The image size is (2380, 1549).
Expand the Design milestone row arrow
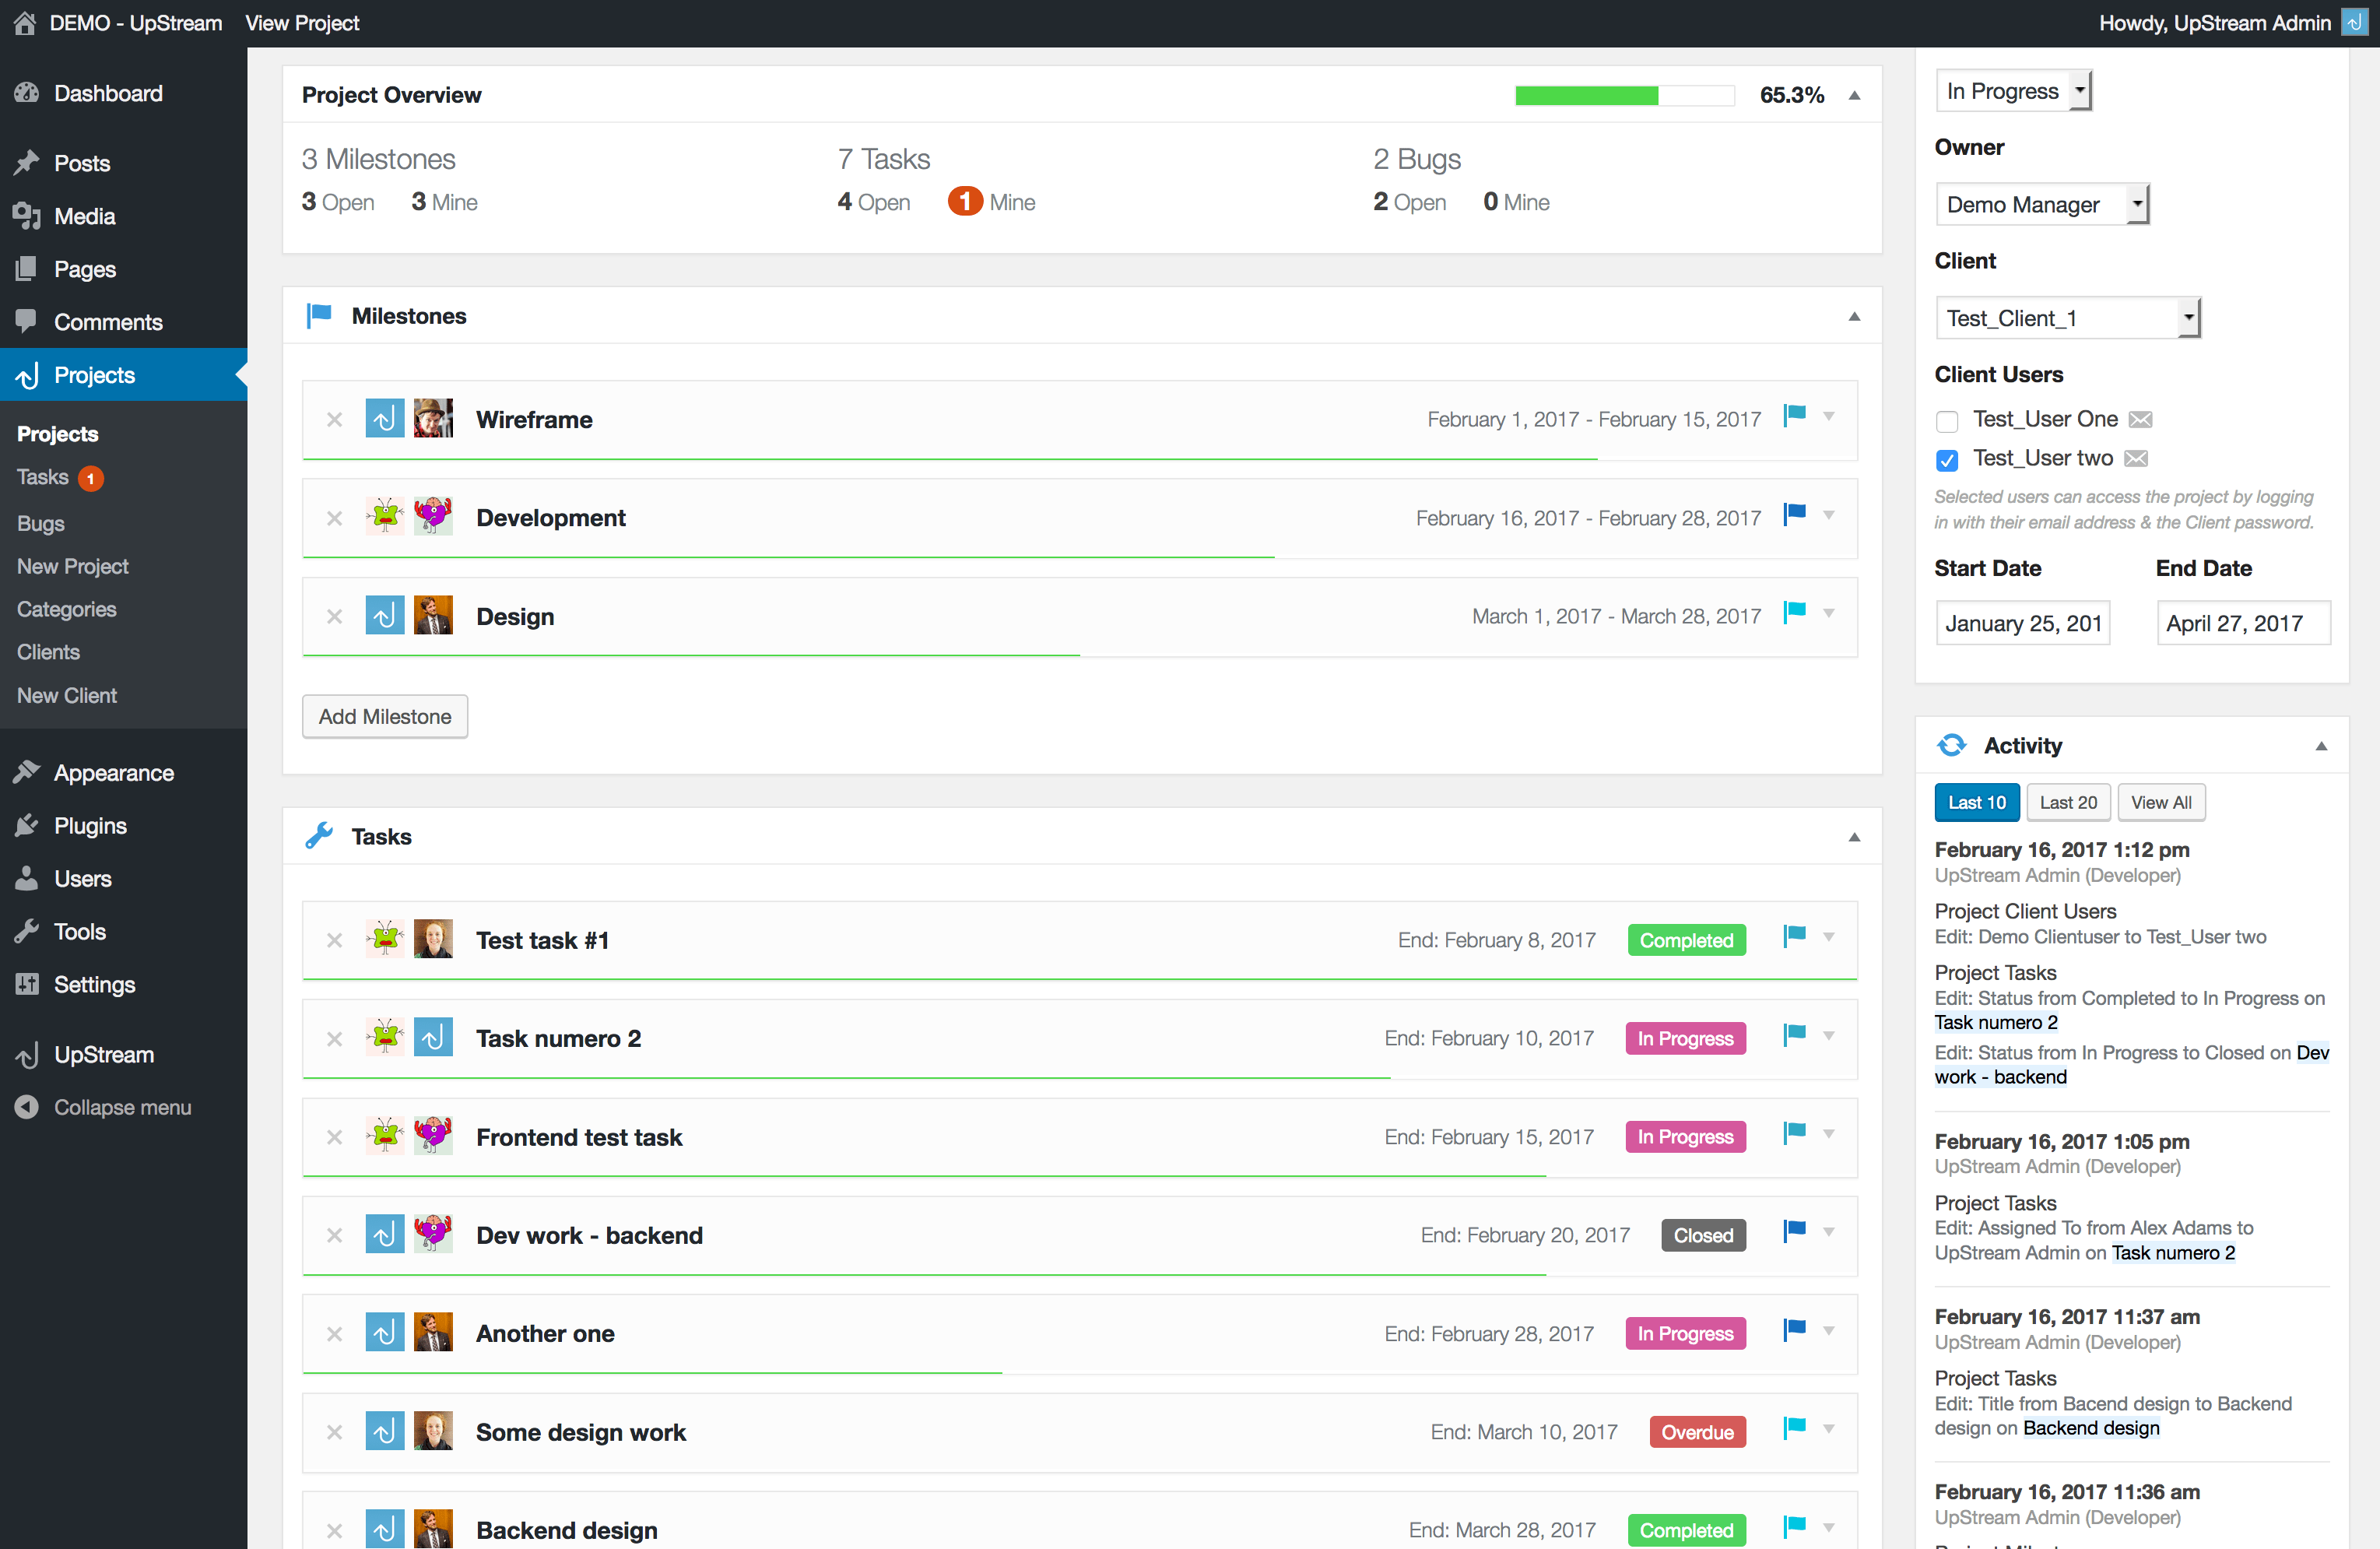(x=1828, y=613)
